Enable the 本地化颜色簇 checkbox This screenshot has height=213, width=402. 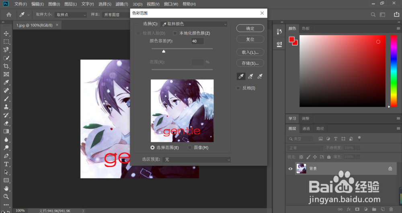tap(175, 33)
